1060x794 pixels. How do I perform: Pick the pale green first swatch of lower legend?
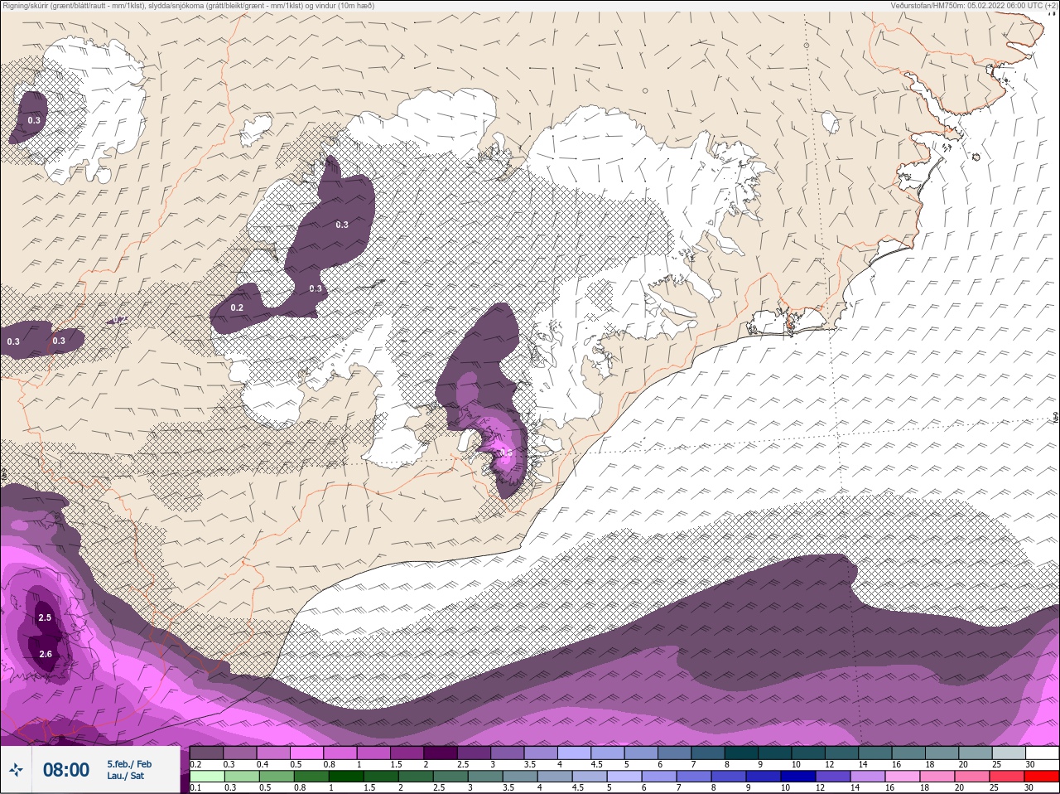point(207,777)
